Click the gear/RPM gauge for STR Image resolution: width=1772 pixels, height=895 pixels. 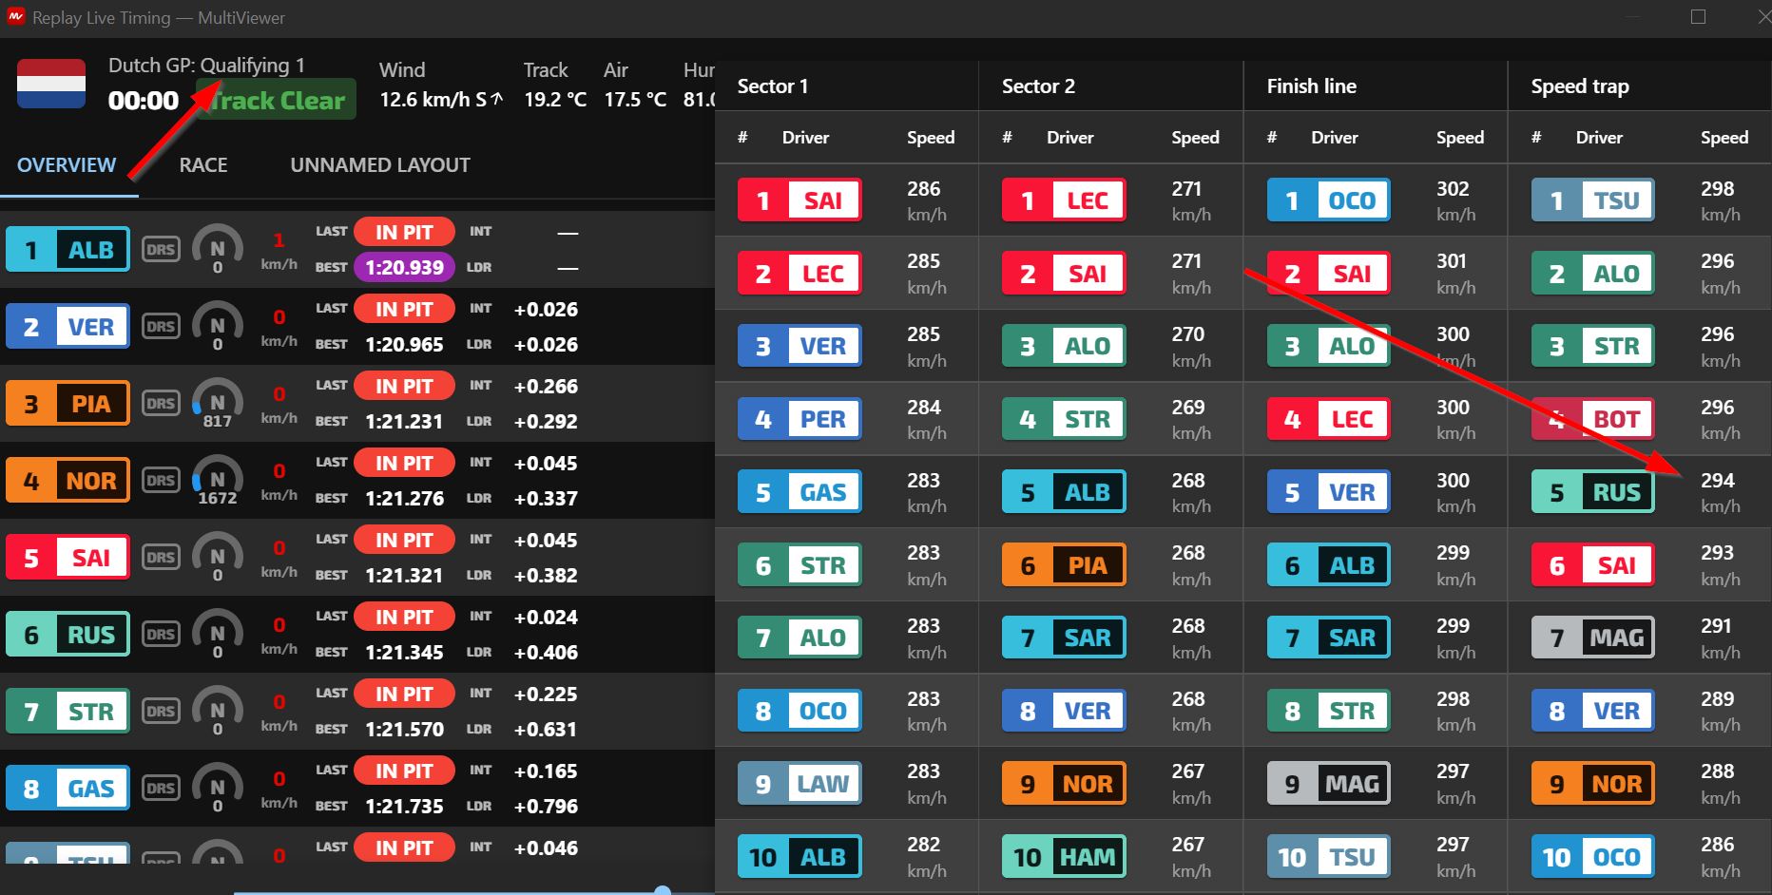click(x=218, y=712)
